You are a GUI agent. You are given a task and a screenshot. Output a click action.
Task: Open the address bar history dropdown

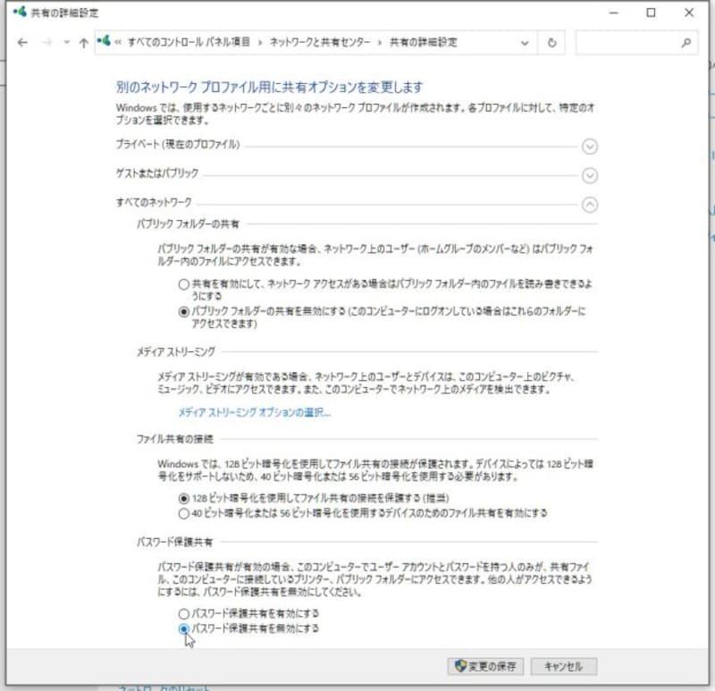tap(526, 42)
